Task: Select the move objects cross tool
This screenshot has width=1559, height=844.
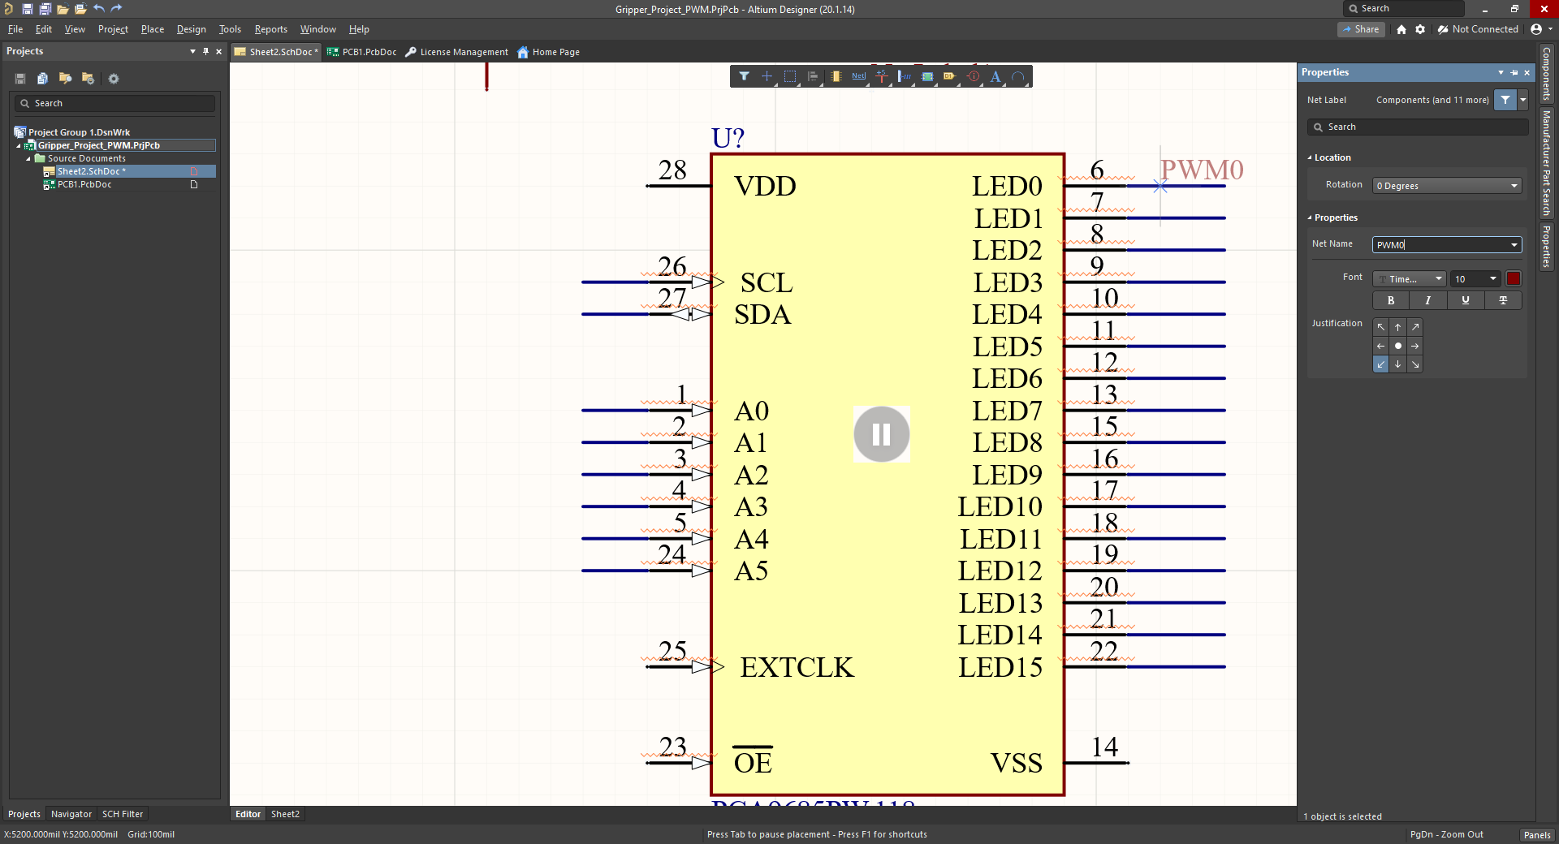Action: coord(767,76)
